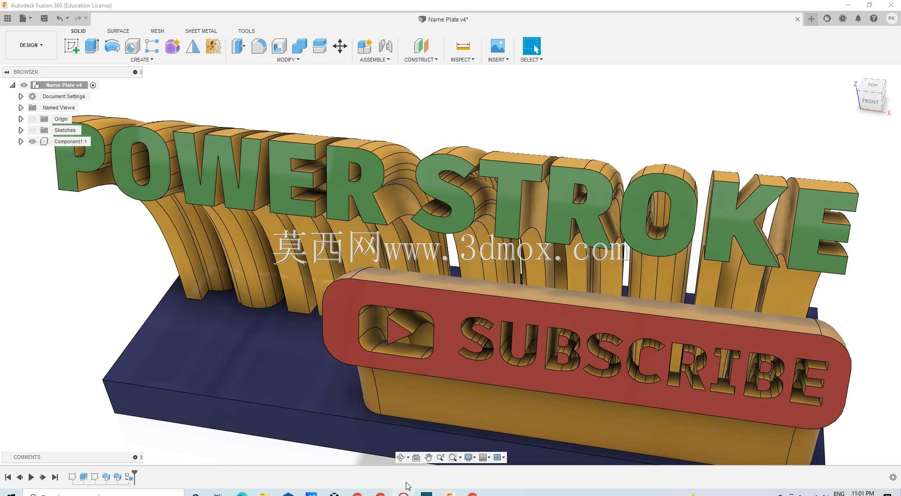Open the Job Status clock icon
Screen dimensions: 901x496
pyautogui.click(x=843, y=19)
